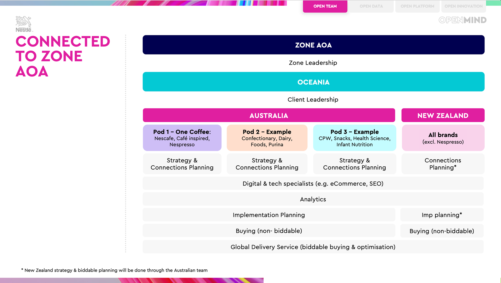
Task: Click the OPENMIND logo
Action: pyautogui.click(x=462, y=20)
